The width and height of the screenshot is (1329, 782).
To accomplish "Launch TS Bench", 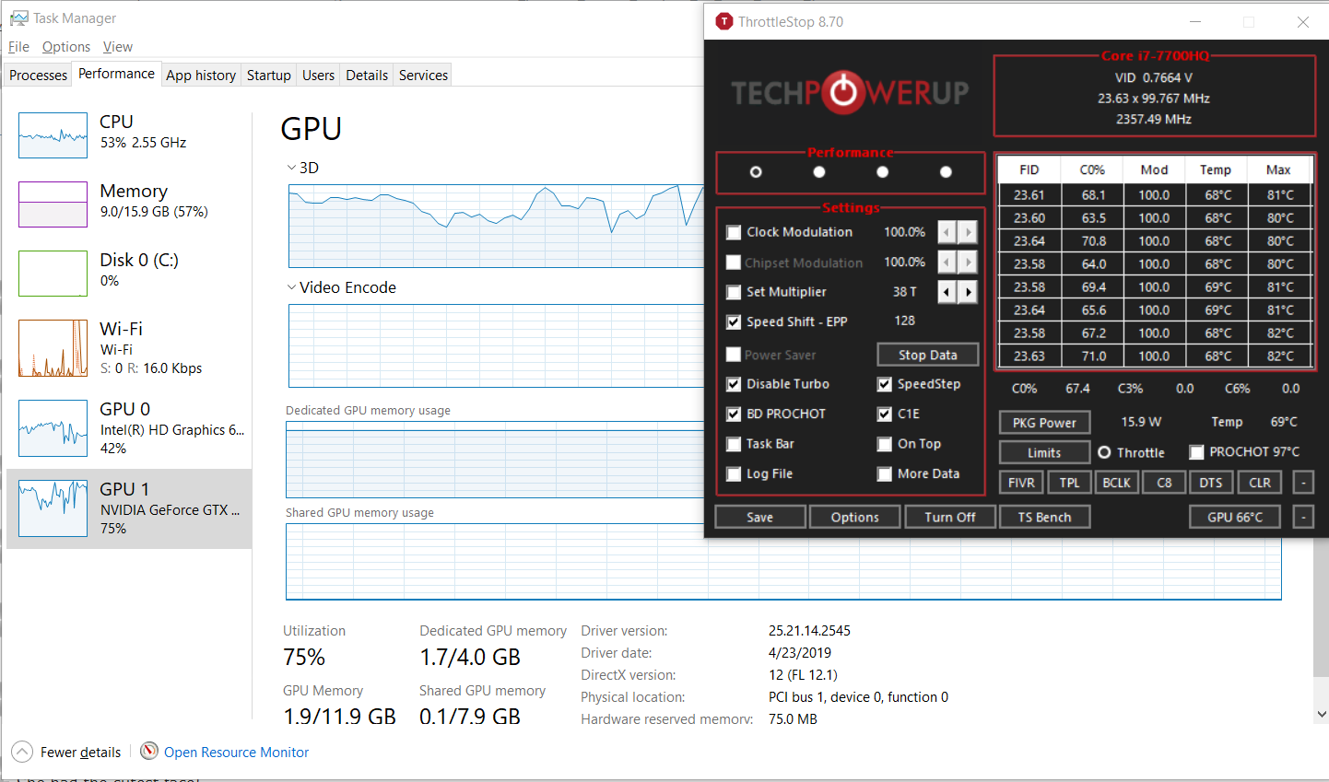I will (x=1045, y=518).
